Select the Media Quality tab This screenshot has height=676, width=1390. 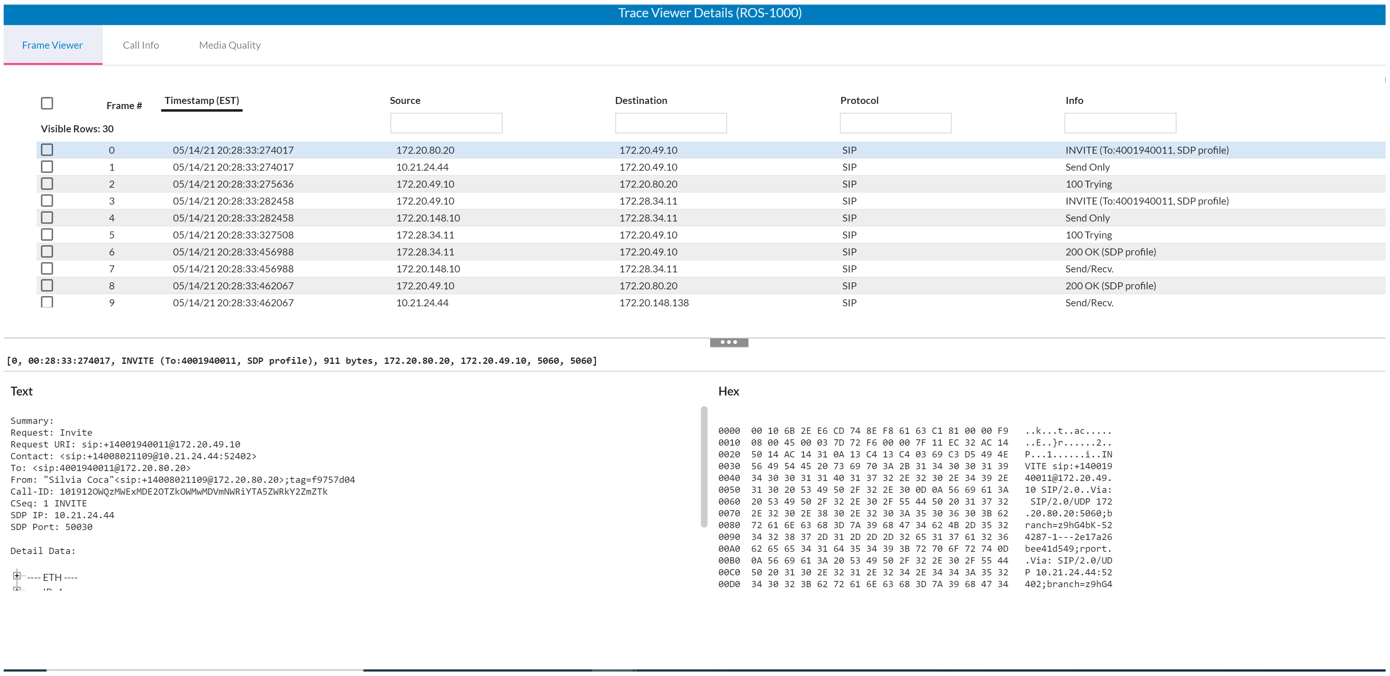[x=229, y=44]
